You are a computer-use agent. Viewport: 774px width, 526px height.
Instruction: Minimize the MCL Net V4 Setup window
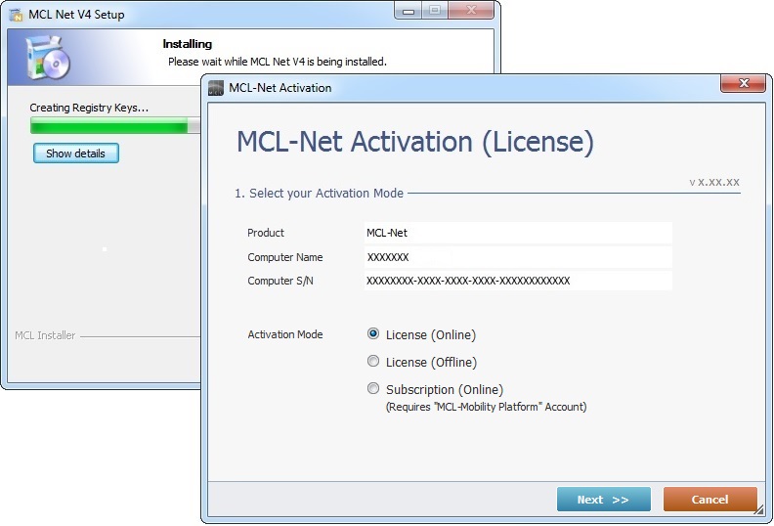pos(408,11)
